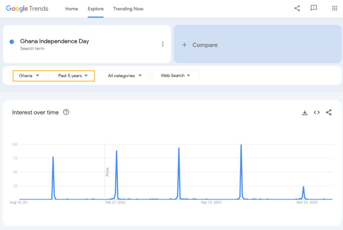343x230 pixels.
Task: Open the Google apps grid
Action: pyautogui.click(x=335, y=8)
